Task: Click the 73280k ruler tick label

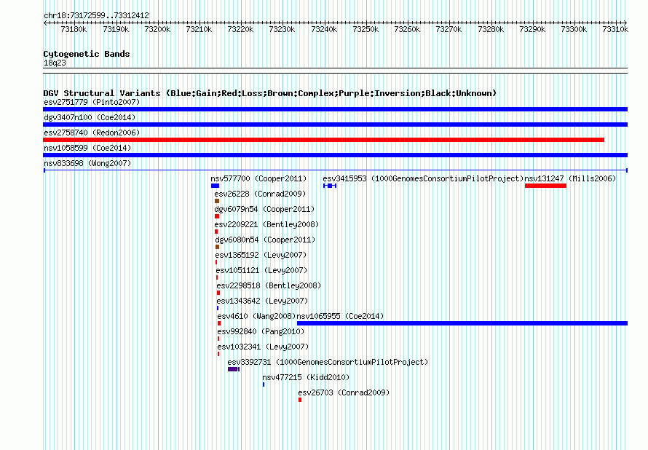Action: tap(491, 29)
